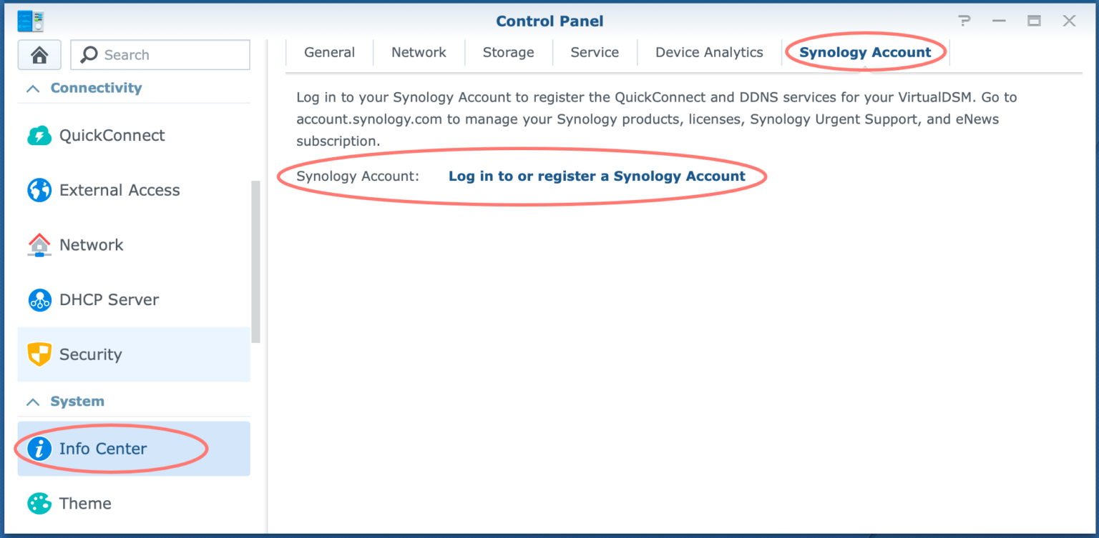
Task: Click the sidebar vertical scrollbar
Action: coord(256,261)
